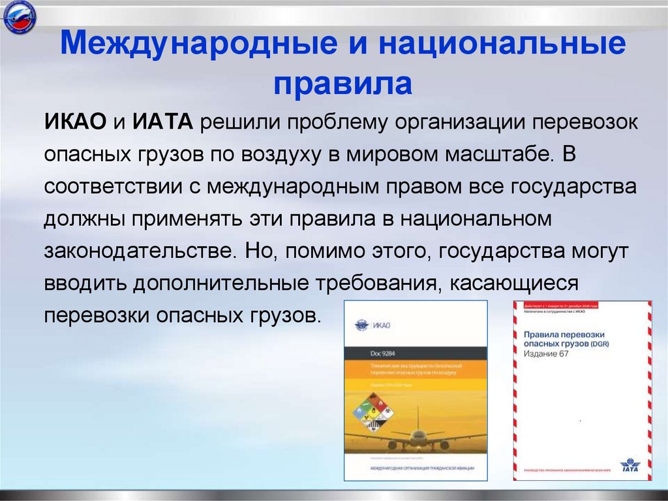Click the blue hazard diamond on the placard

point(359,410)
